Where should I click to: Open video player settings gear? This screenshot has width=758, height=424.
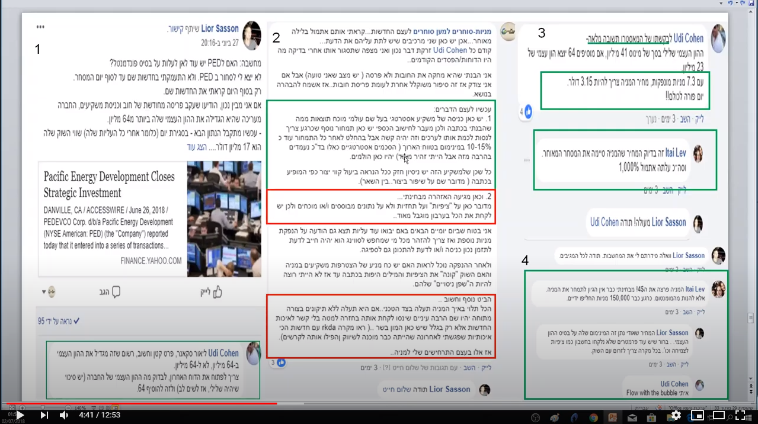click(x=676, y=415)
